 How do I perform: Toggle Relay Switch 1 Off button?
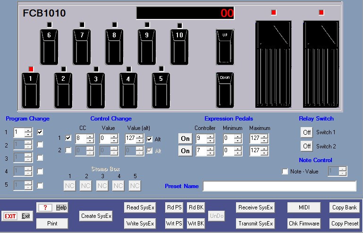point(307,132)
